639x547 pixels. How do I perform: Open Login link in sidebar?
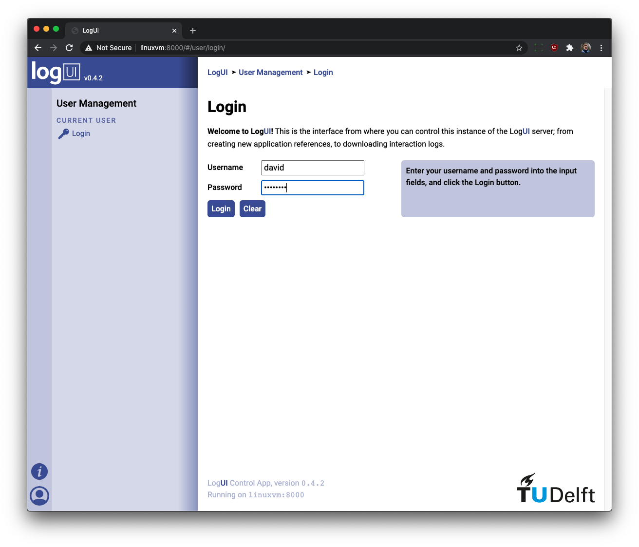coord(81,133)
